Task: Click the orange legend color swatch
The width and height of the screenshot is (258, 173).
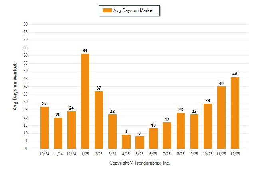Action: 107,11
